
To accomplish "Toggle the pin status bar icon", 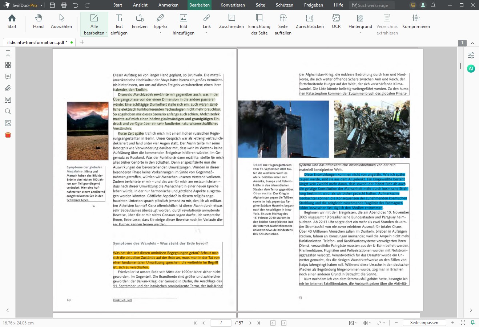I will [472, 323].
